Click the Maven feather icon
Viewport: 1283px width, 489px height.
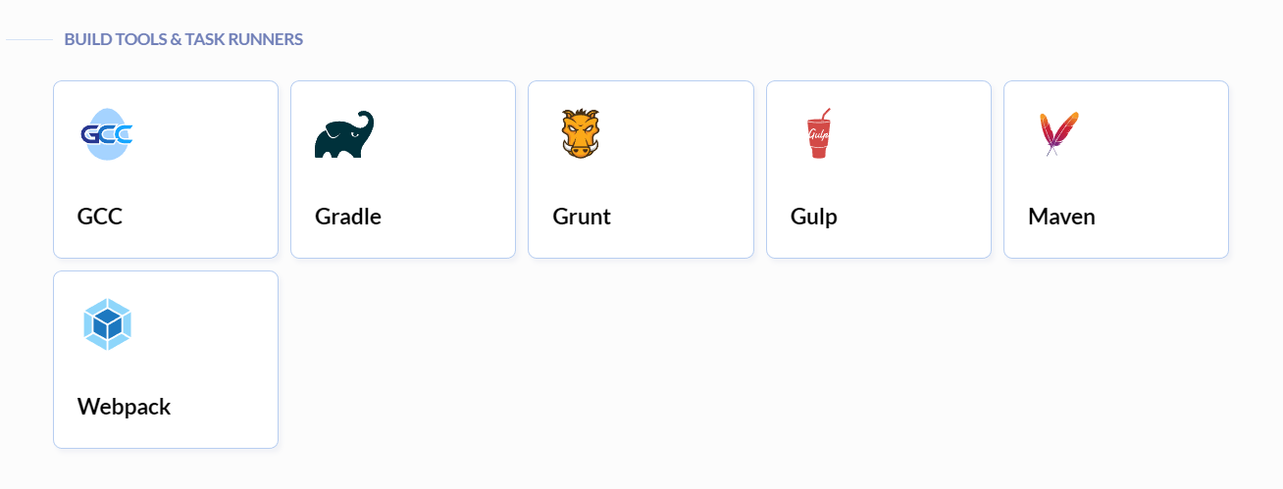1057,134
